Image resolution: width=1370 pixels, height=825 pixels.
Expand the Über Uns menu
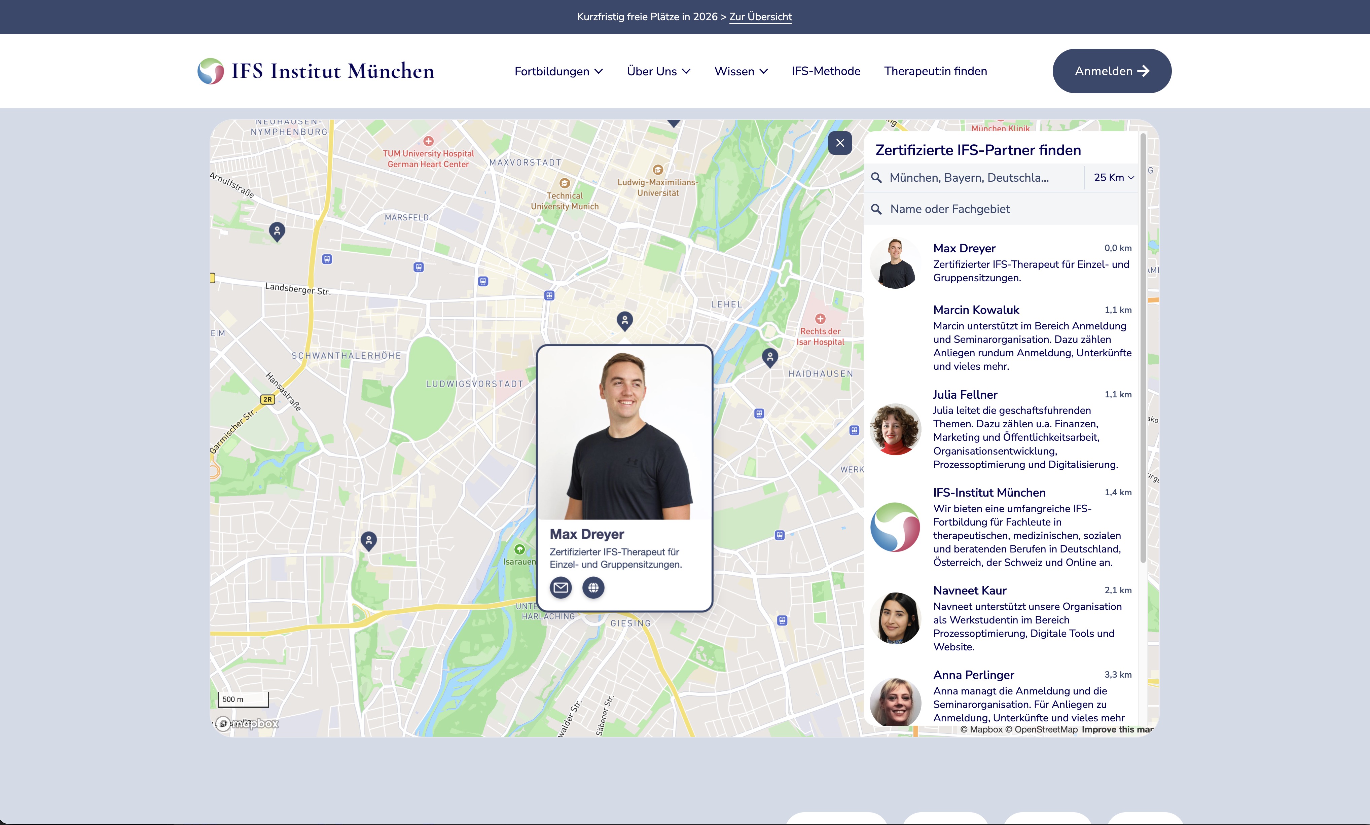pyautogui.click(x=658, y=71)
